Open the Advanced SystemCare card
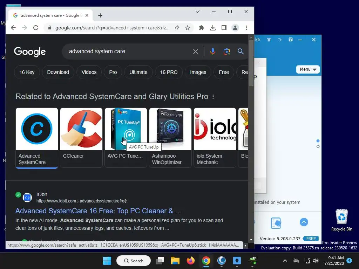Image resolution: width=359 pixels, height=269 pixels. (x=36, y=138)
